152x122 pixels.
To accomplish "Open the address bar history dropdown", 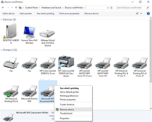I will tap(108, 8).
